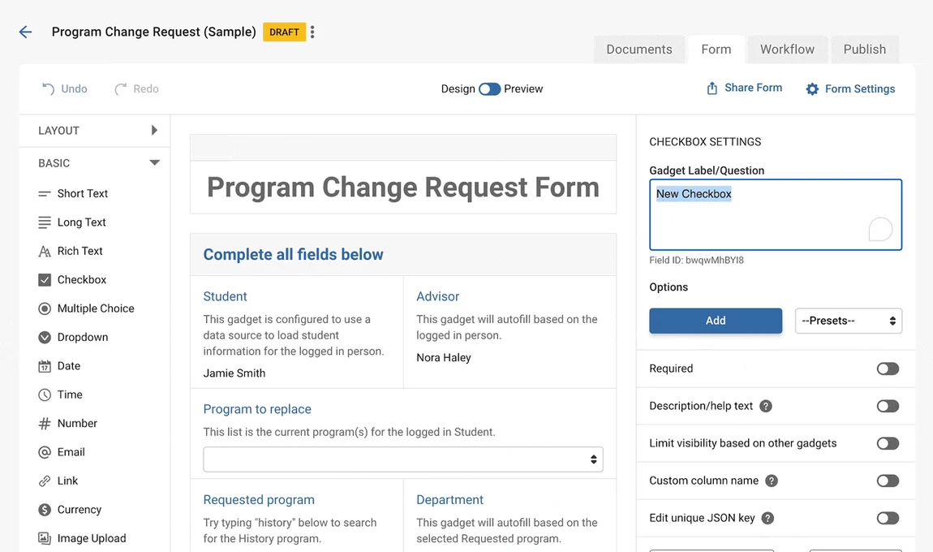Click the Complete all fields below heading
933x552 pixels.
coord(294,254)
